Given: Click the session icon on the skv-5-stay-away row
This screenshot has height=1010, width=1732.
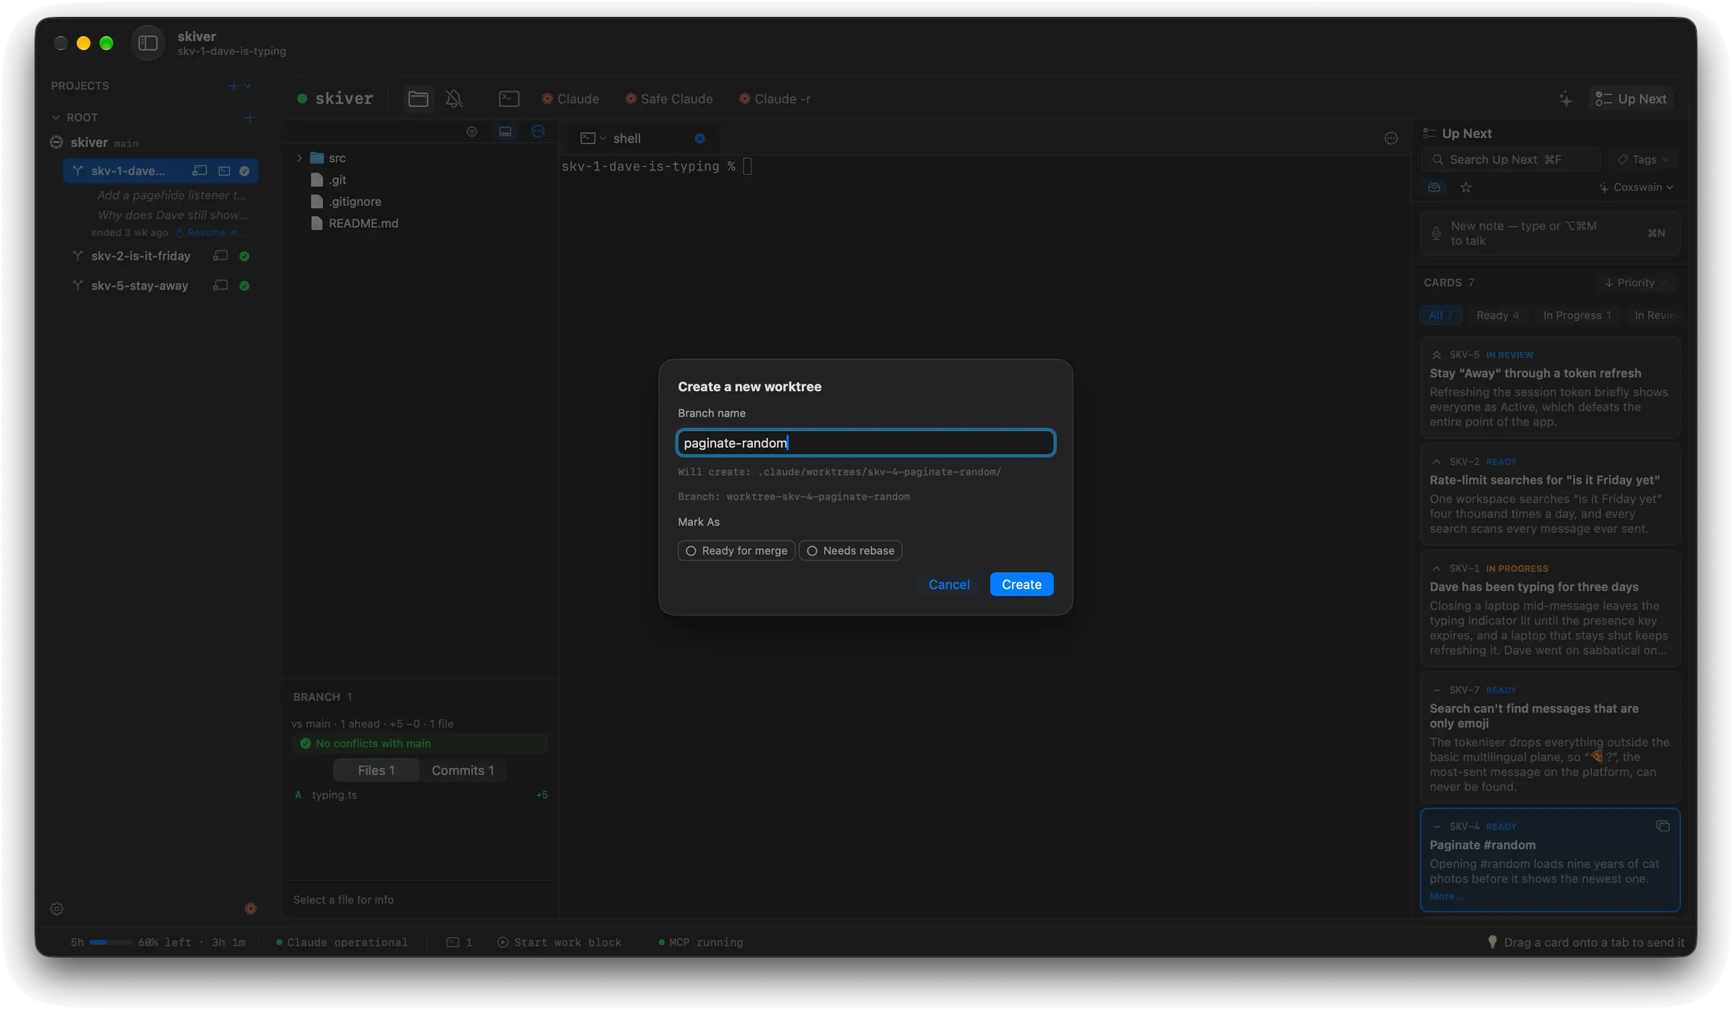Looking at the screenshot, I should (221, 285).
